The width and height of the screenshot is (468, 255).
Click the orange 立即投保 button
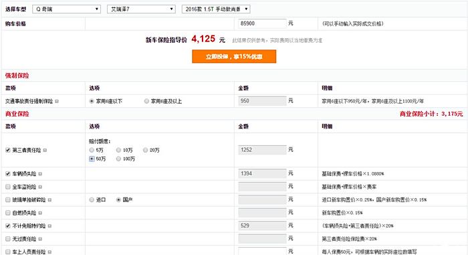pyautogui.click(x=234, y=56)
